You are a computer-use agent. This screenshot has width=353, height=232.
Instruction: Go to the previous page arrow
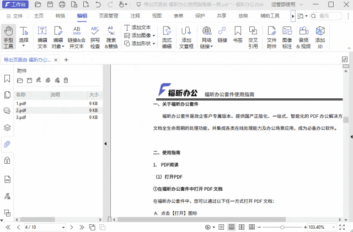[x=18, y=228]
